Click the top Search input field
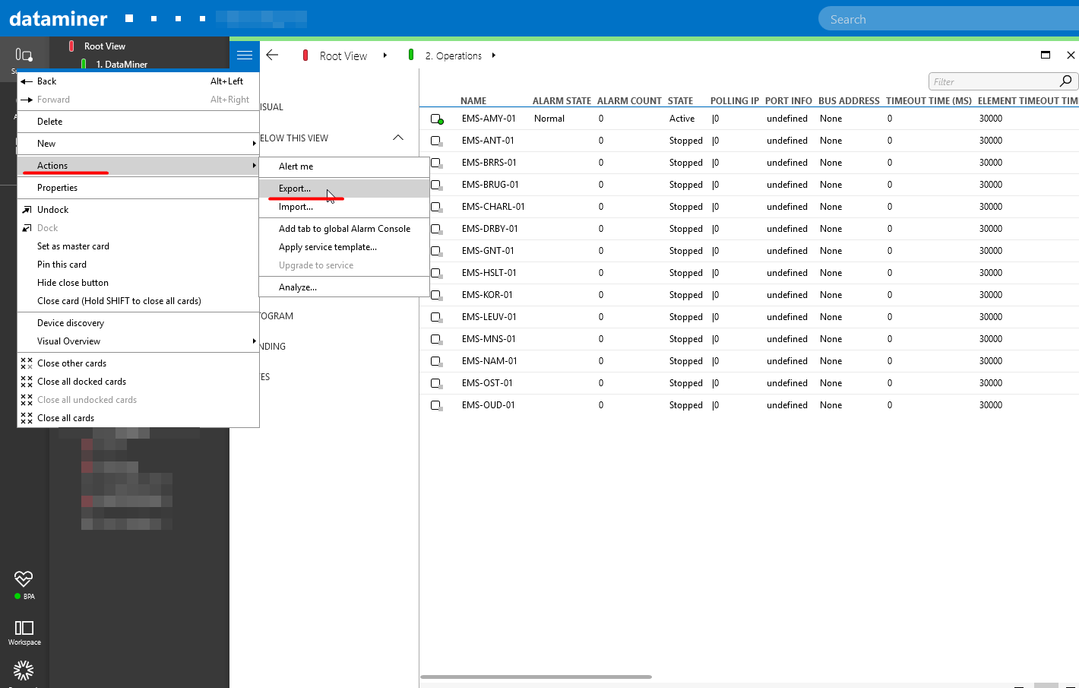 point(950,19)
